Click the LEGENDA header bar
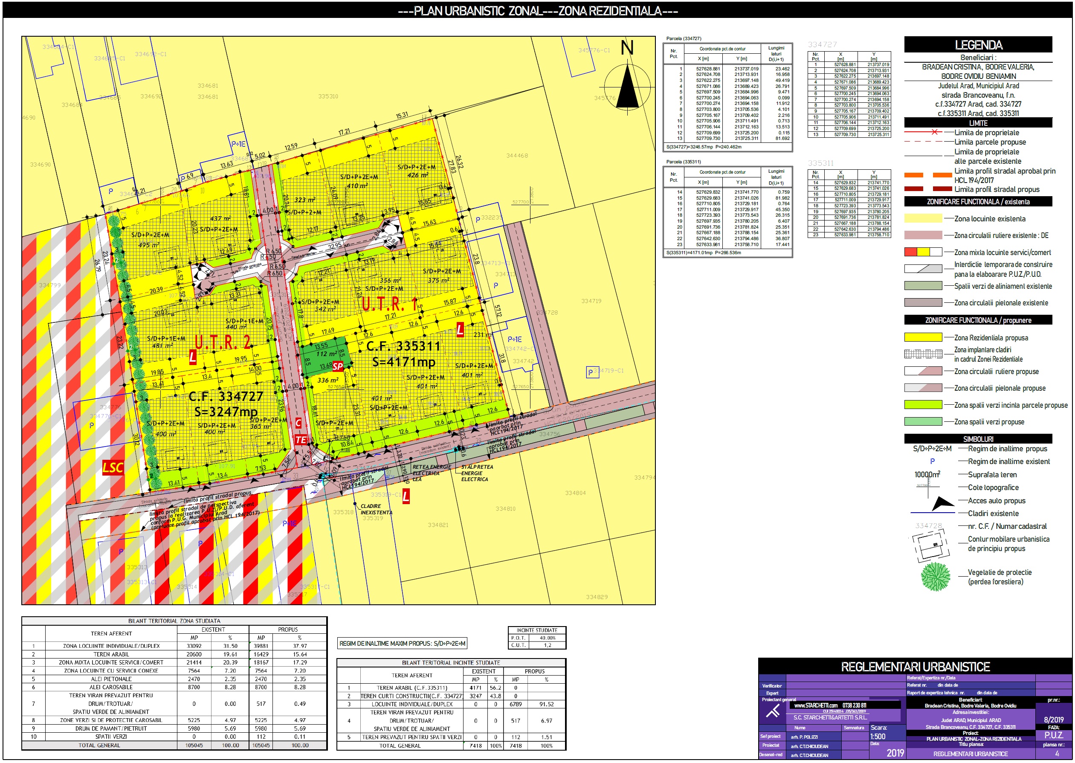Screen dimensions: 1075x763 (978, 45)
